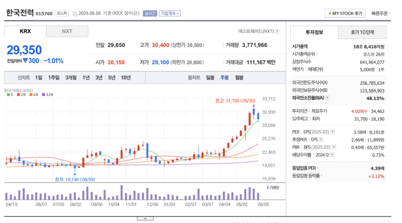Switch to the KRX tab
Screen dimensions: 402x223
pyautogui.click(x=25, y=31)
